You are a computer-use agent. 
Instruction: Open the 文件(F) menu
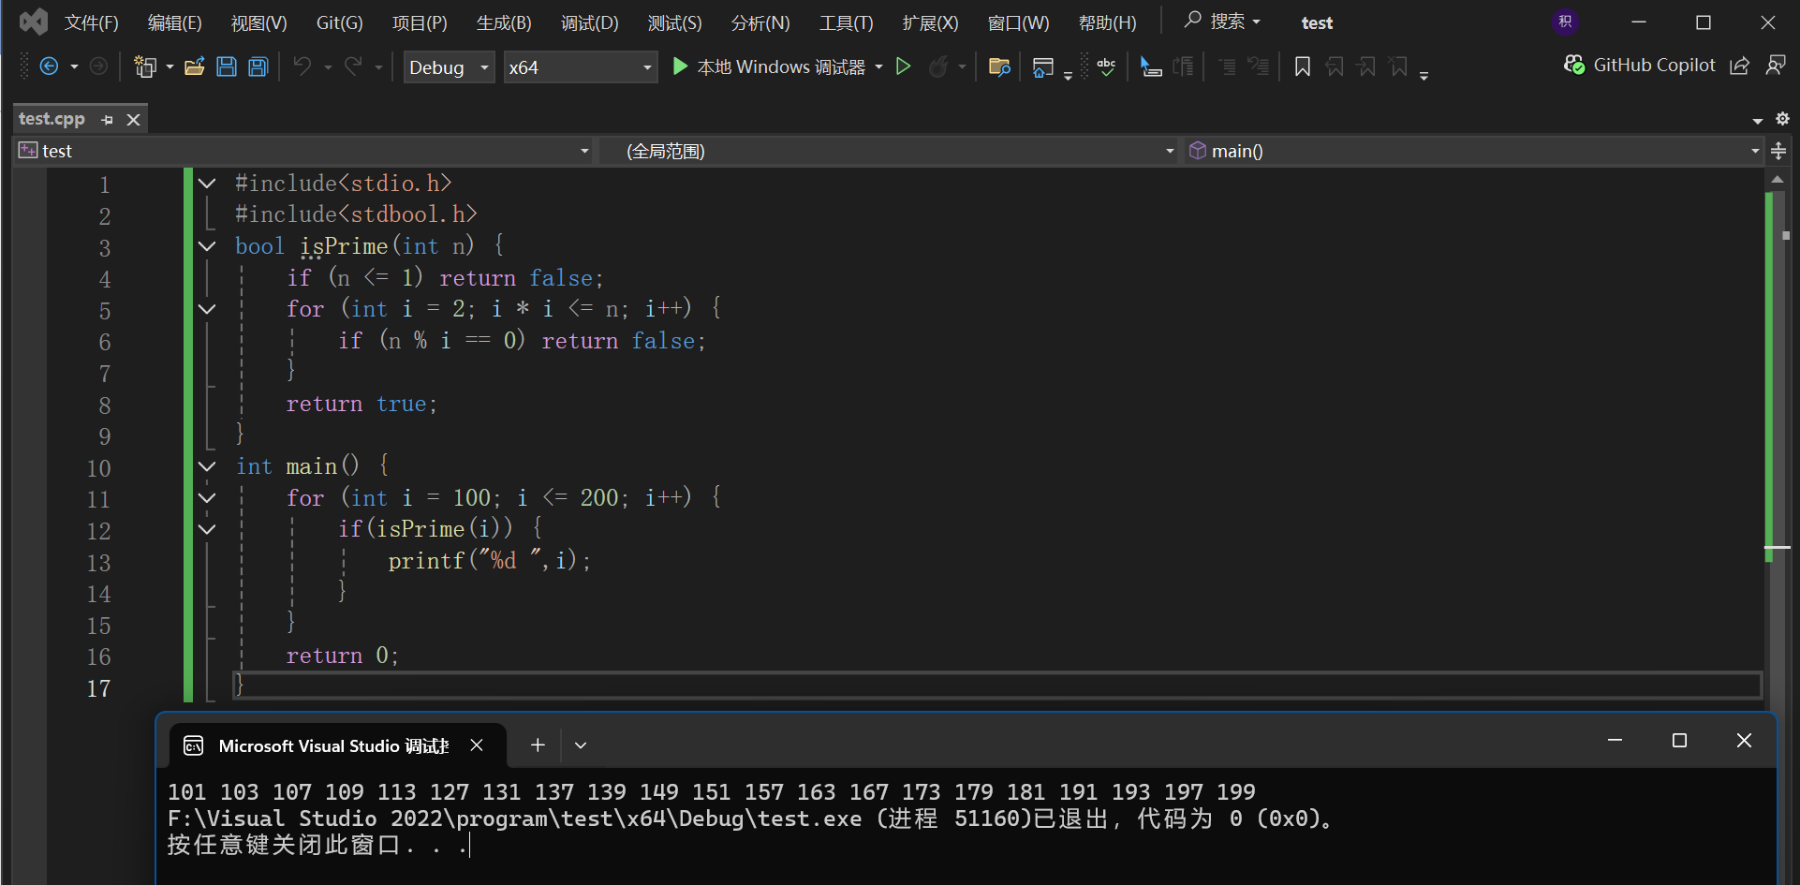click(92, 22)
